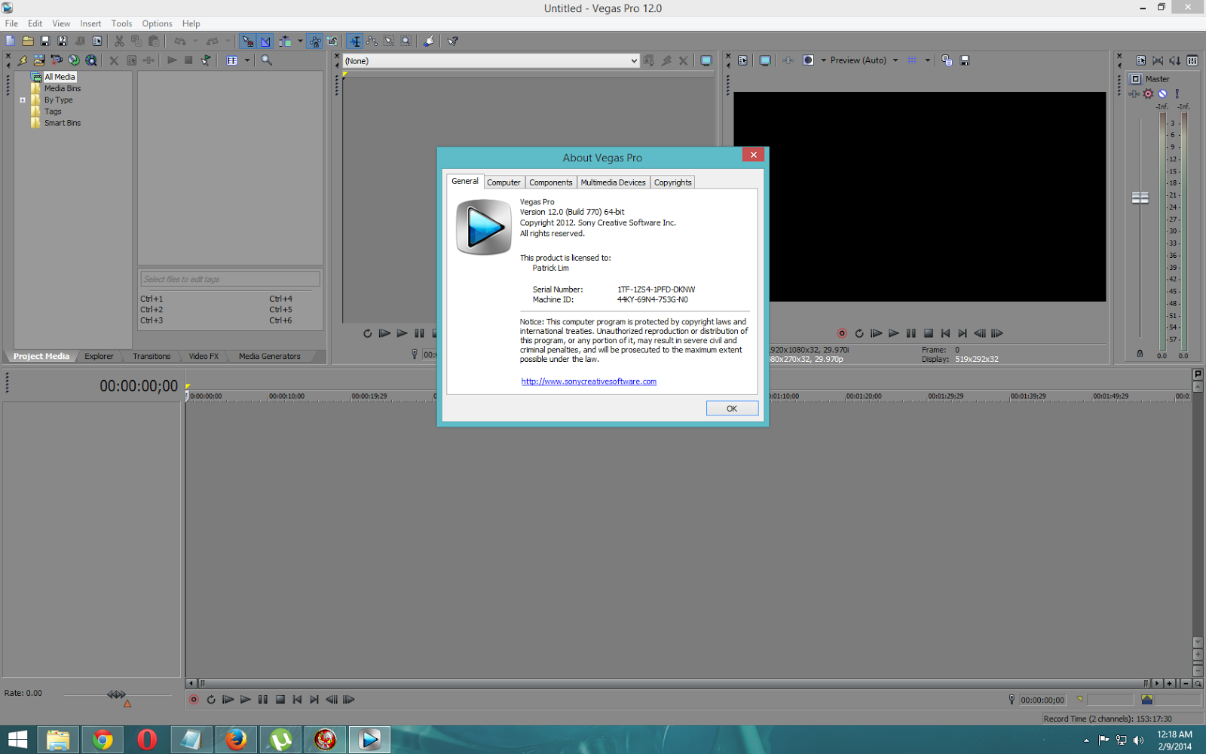This screenshot has width=1206, height=754.
Task: Click Get Media from the Web icon
Action: pos(91,60)
